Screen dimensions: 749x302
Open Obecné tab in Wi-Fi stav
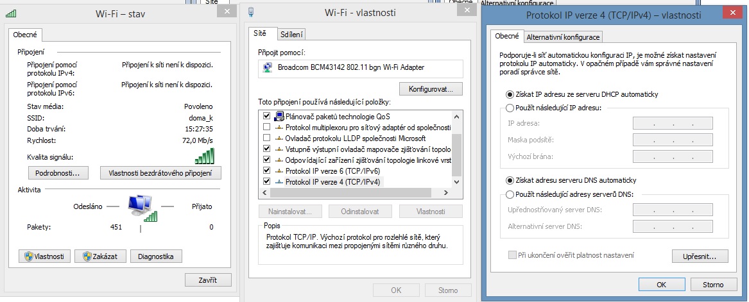pos(26,35)
